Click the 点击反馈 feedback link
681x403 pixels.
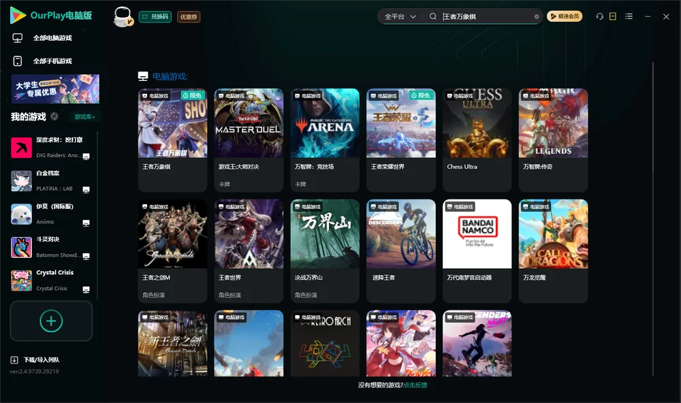[x=415, y=385]
